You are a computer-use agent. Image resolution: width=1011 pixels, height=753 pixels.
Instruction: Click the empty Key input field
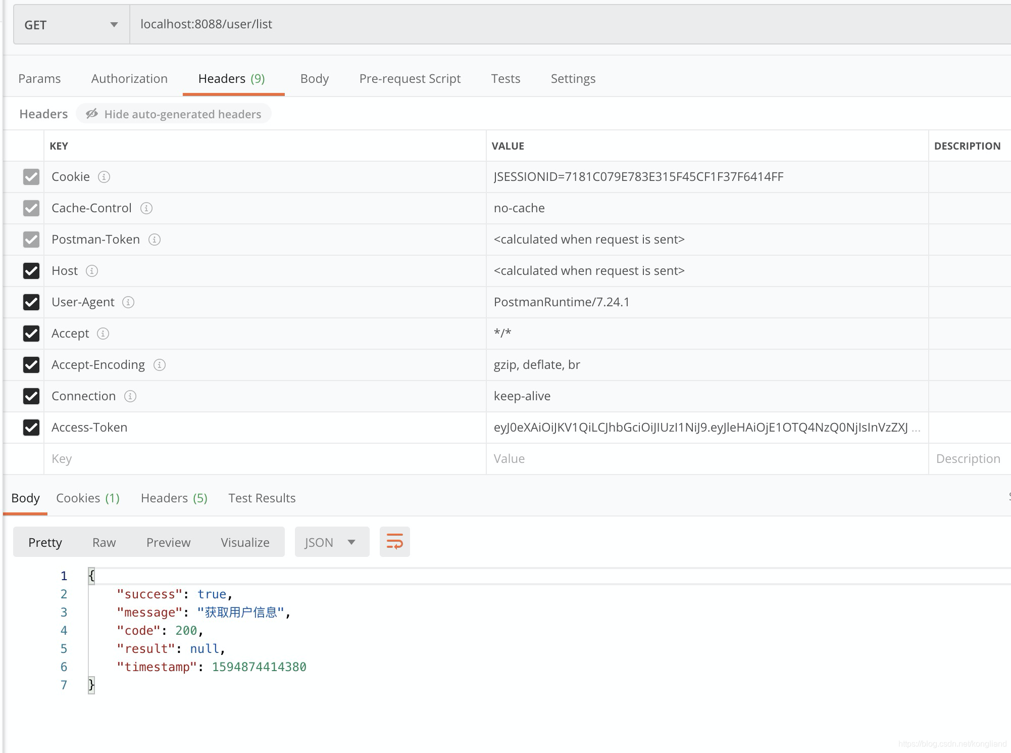[x=265, y=459]
